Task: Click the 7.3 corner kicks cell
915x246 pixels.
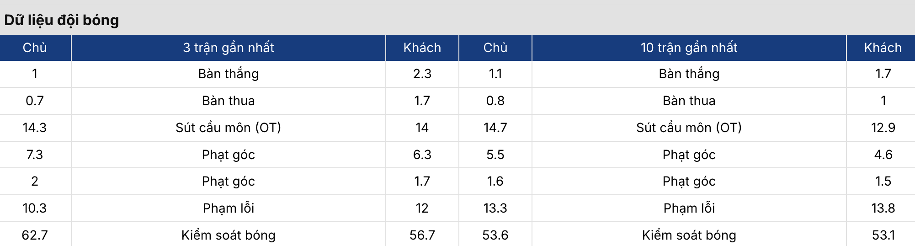Action: tap(35, 155)
